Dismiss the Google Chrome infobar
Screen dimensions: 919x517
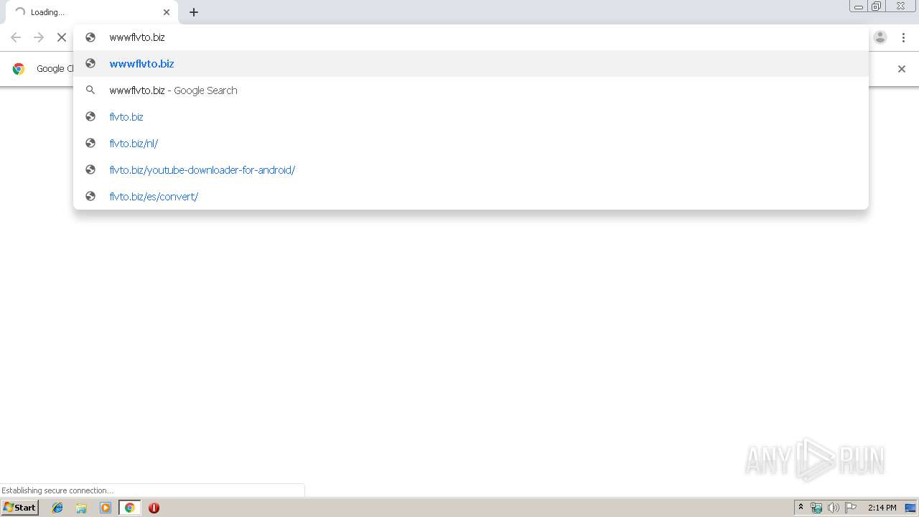[x=902, y=69]
